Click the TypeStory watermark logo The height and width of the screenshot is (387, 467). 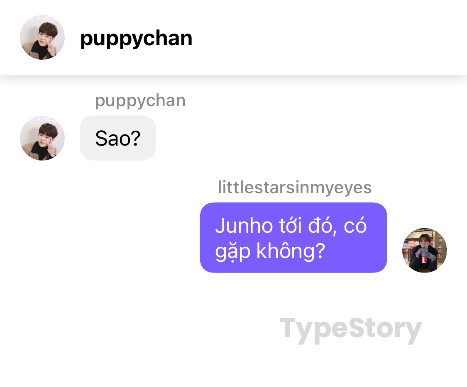pos(351,329)
